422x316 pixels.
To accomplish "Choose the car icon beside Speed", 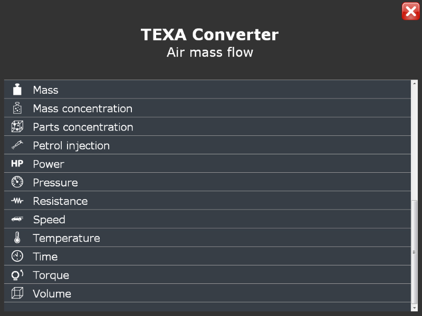I will (x=17, y=219).
